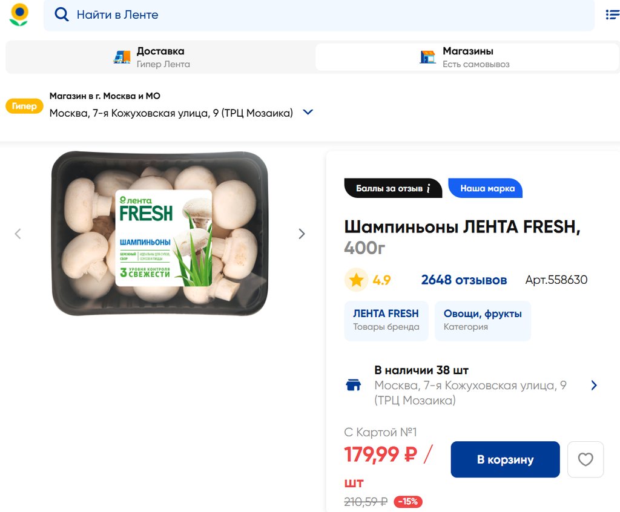620x512 pixels.
Task: Show previous product image with the left arrow
Action: pyautogui.click(x=18, y=234)
